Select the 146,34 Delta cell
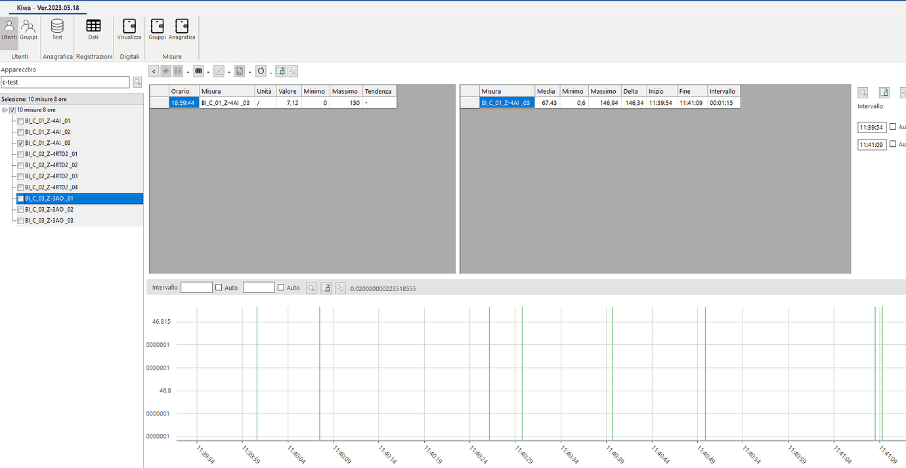Viewport: 906px width, 468px height. coord(634,103)
